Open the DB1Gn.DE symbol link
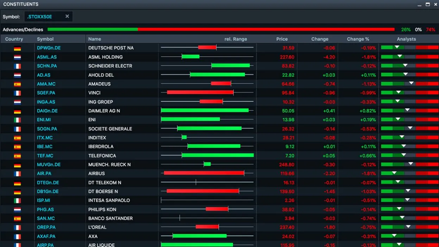The height and width of the screenshot is (247, 439). [x=48, y=191]
